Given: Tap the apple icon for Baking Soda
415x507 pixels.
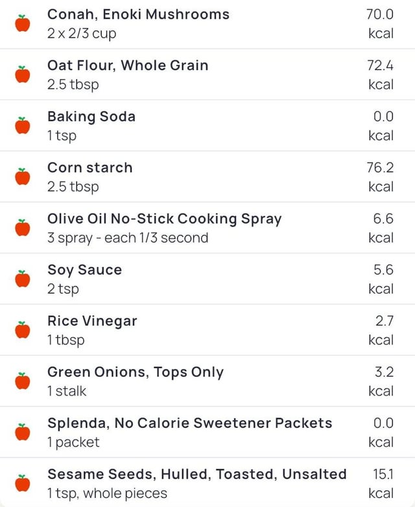Looking at the screenshot, I should pyautogui.click(x=23, y=126).
